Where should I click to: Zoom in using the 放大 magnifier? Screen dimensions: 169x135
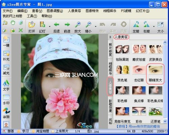pos(78,27)
